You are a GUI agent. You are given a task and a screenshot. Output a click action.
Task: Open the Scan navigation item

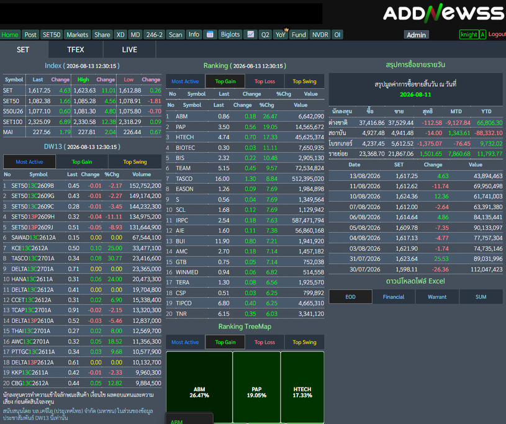176,35
